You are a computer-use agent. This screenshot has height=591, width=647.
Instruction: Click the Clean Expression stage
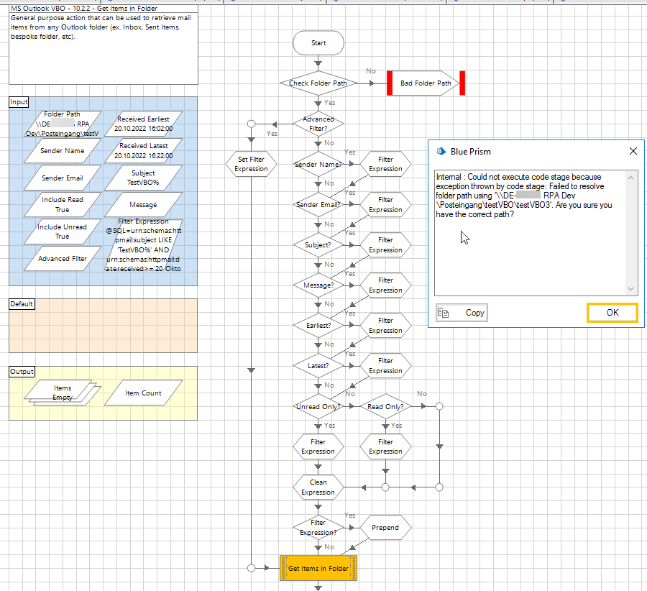(318, 487)
